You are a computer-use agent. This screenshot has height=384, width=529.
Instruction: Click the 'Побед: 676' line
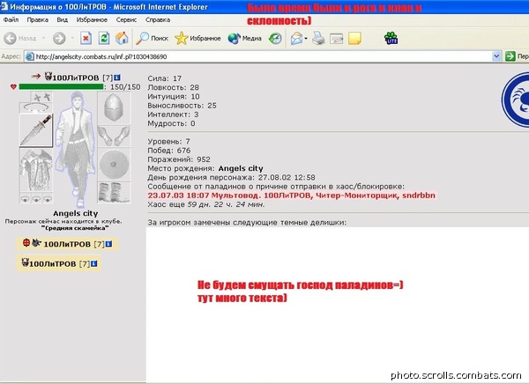[169, 151]
